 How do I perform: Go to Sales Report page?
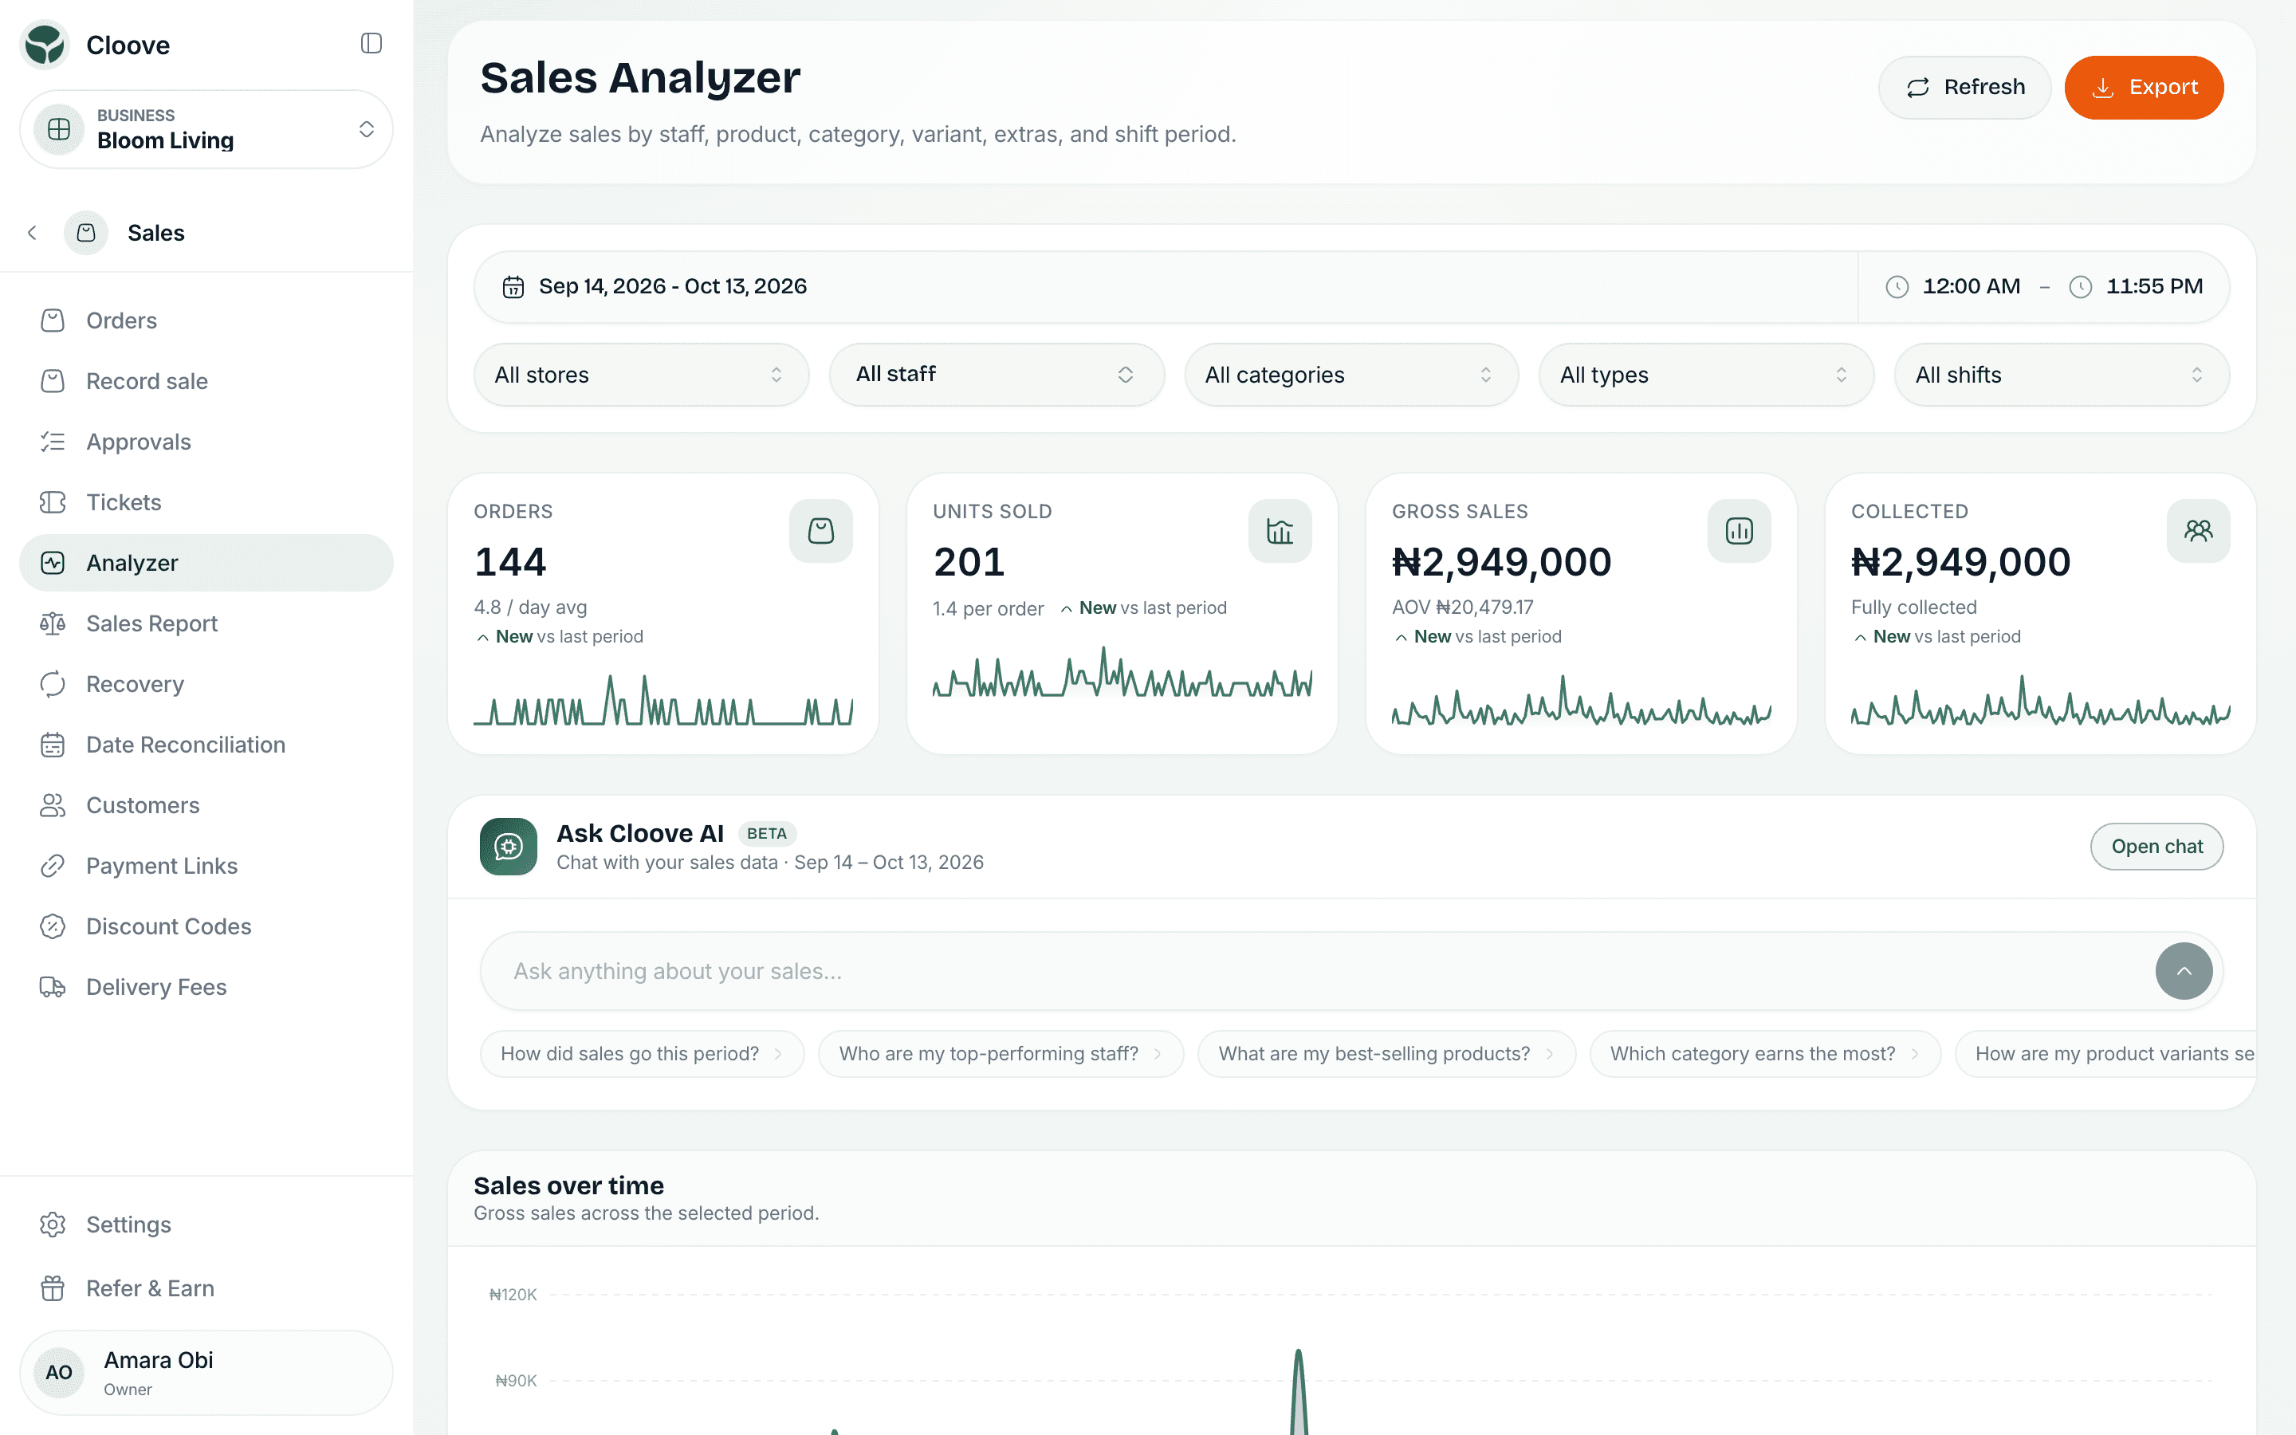pyautogui.click(x=206, y=623)
